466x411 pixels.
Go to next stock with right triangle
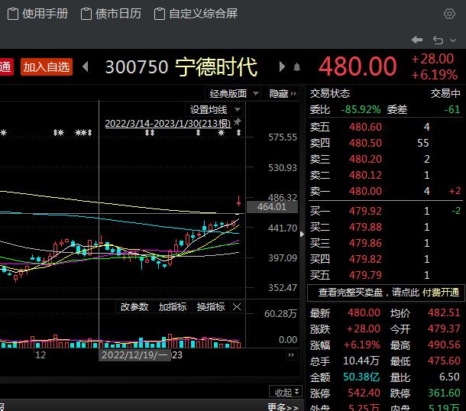[282, 66]
